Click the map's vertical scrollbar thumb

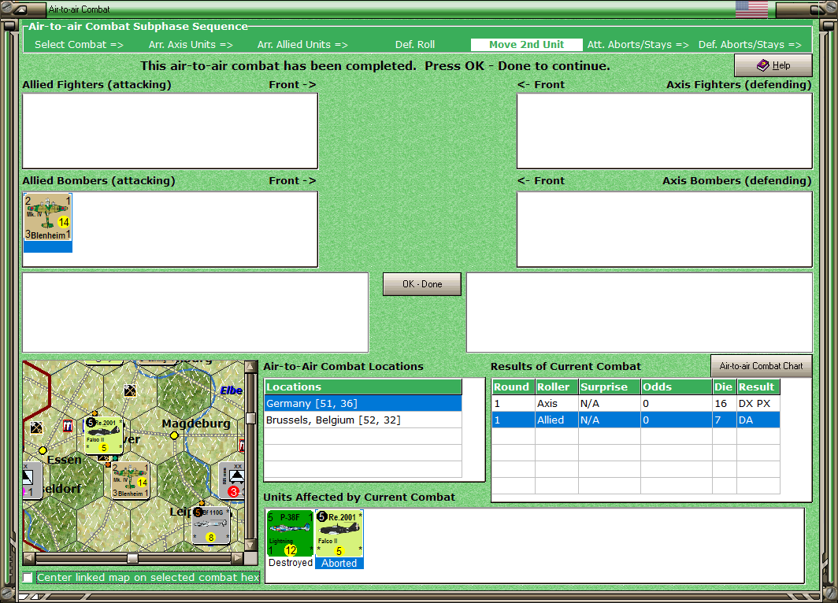250,418
